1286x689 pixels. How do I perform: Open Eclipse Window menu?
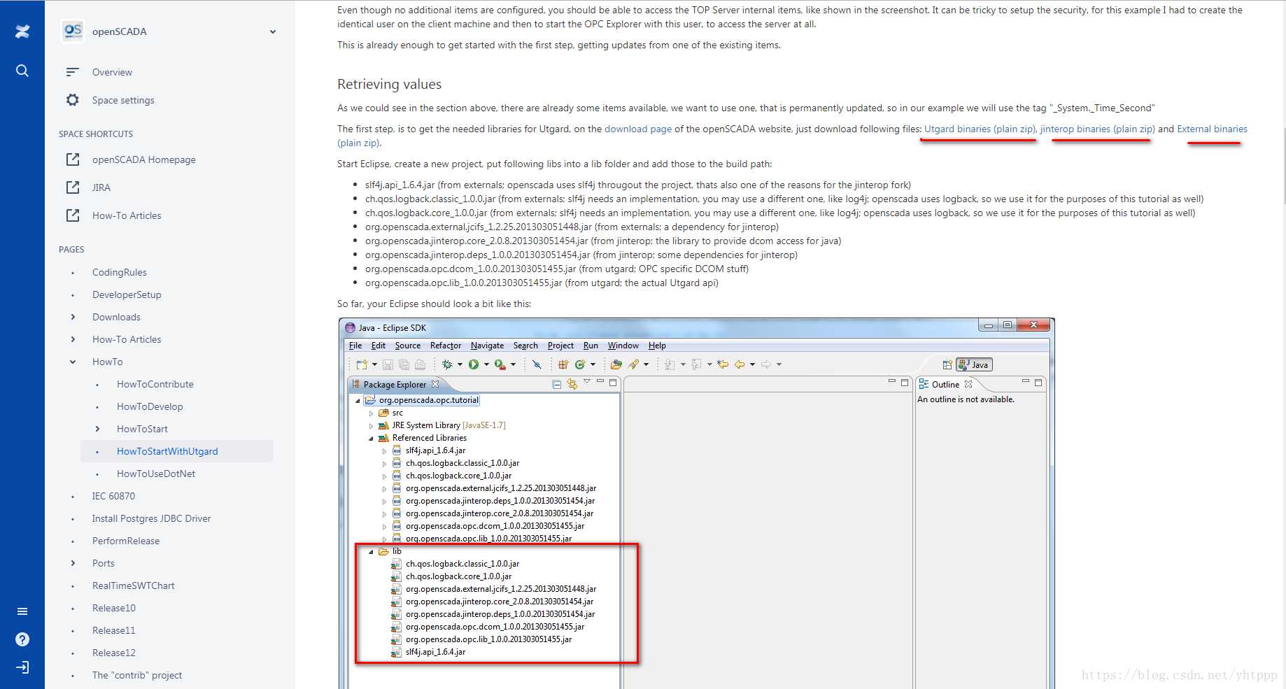point(623,346)
